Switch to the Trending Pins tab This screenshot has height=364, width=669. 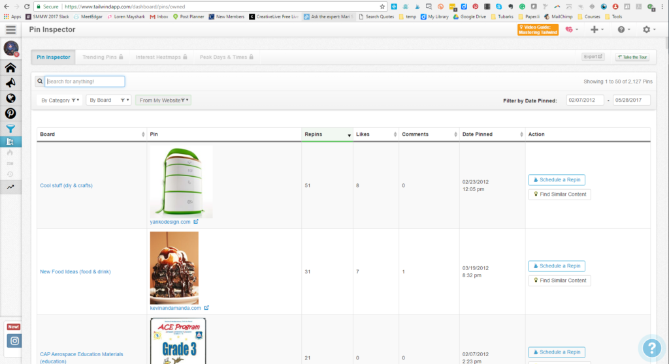(x=103, y=57)
